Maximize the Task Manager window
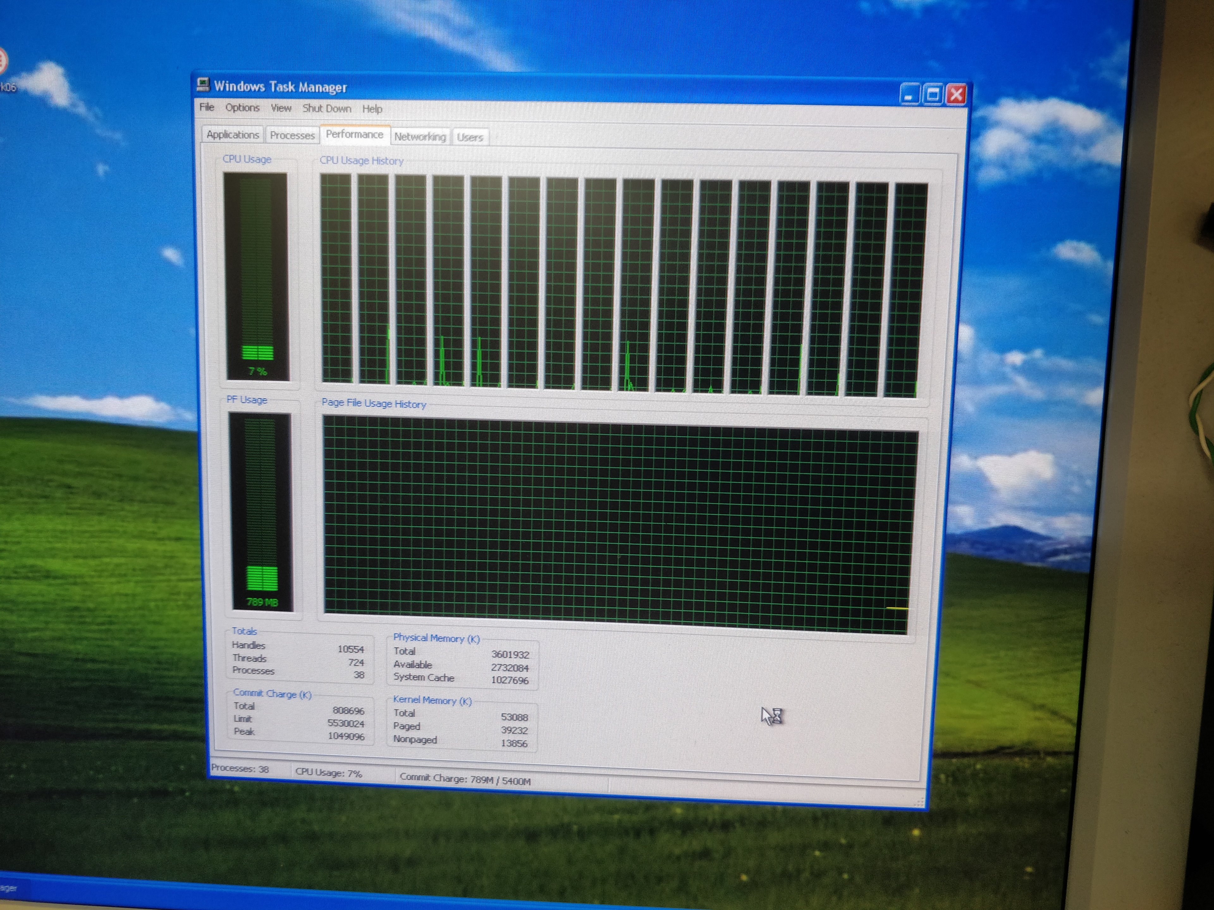The image size is (1214, 910). tap(933, 94)
